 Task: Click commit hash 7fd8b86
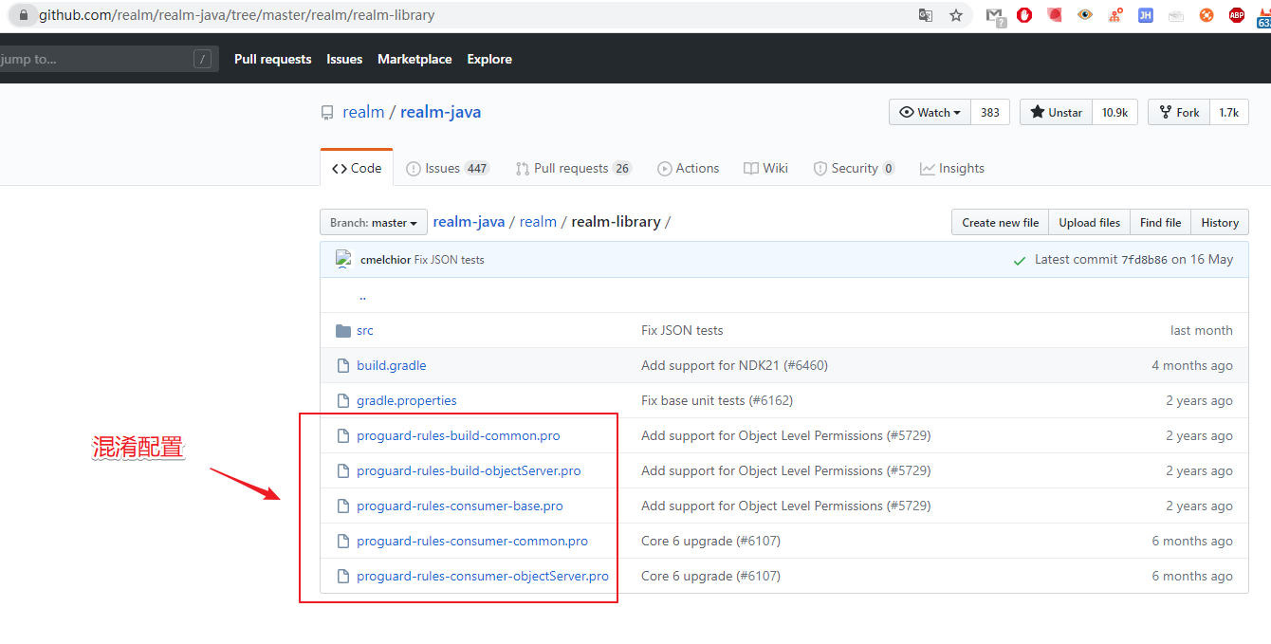click(x=1144, y=260)
